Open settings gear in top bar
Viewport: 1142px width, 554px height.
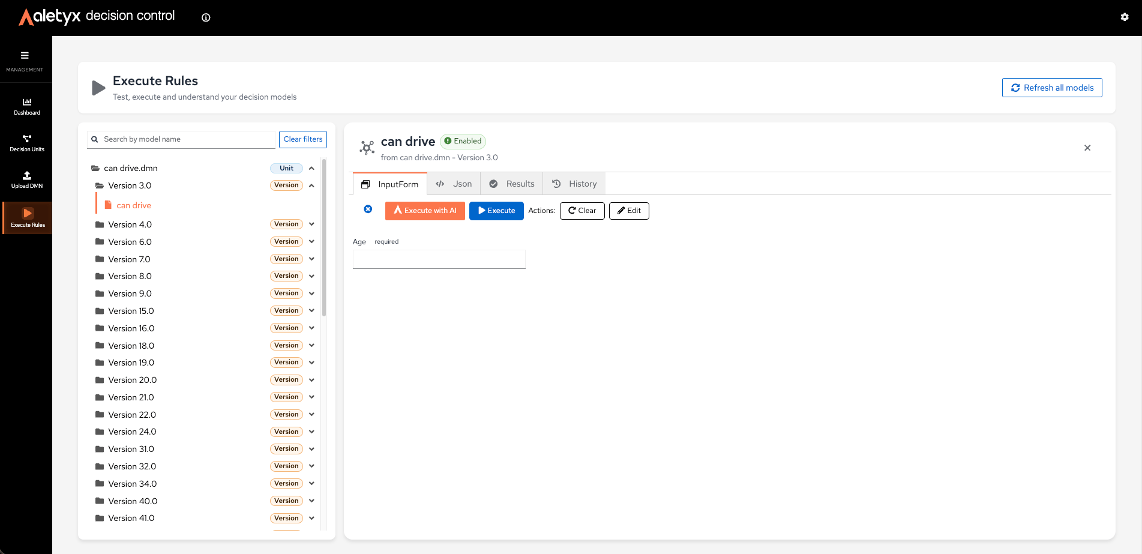pos(1125,17)
